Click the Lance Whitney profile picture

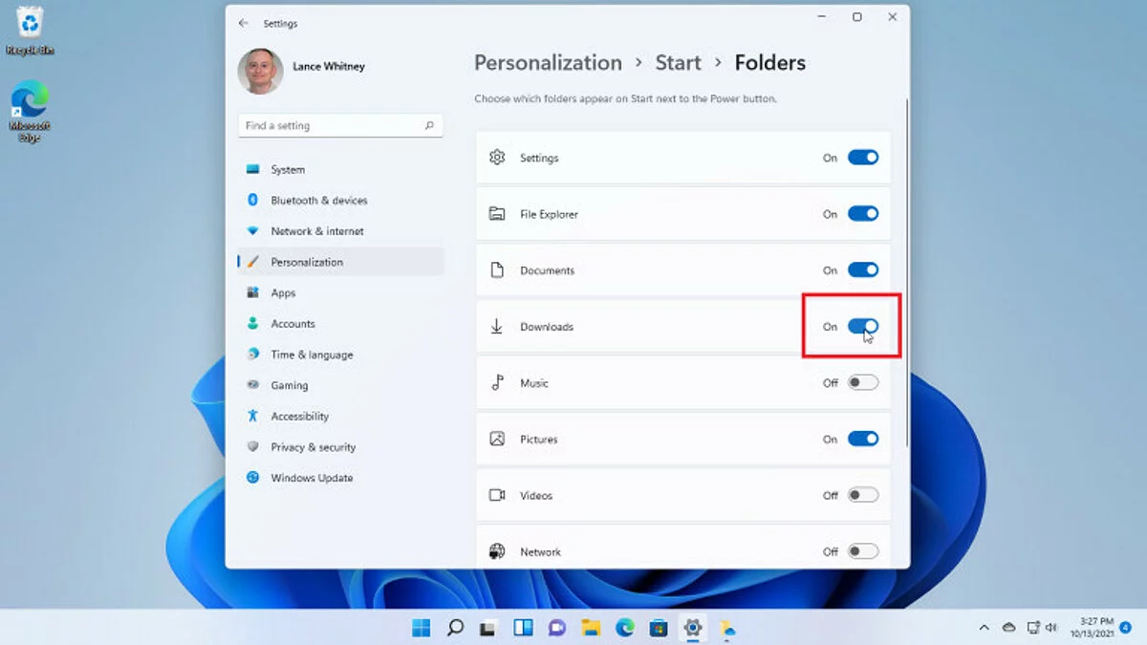260,72
